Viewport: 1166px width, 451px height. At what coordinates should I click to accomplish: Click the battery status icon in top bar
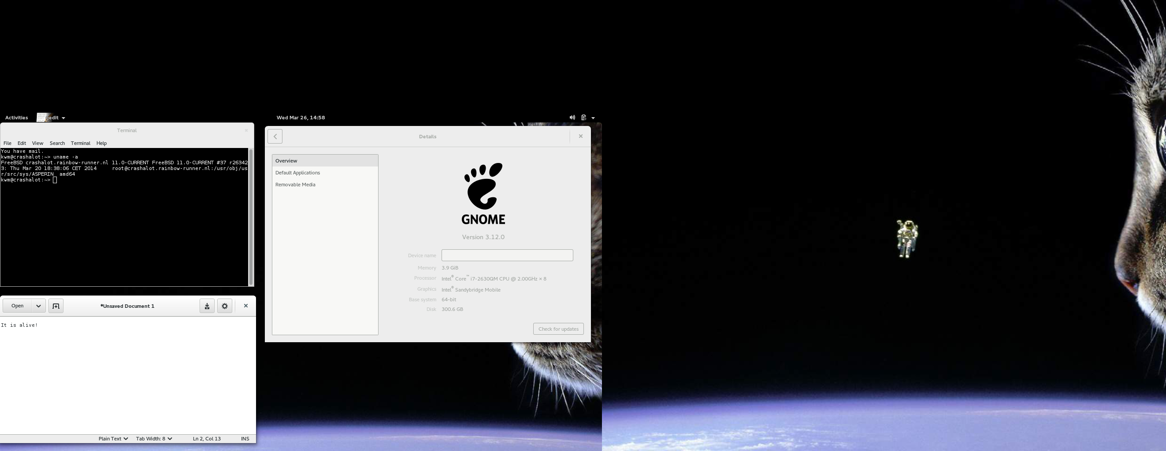click(584, 118)
